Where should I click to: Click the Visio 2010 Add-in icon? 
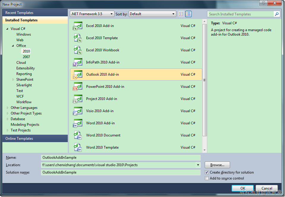78,111
